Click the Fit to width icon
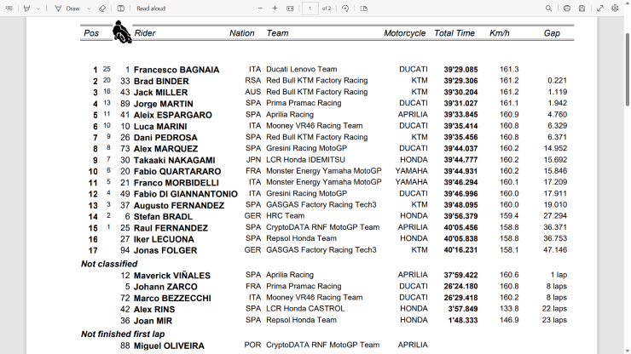631x354 pixels. pyautogui.click(x=290, y=8)
